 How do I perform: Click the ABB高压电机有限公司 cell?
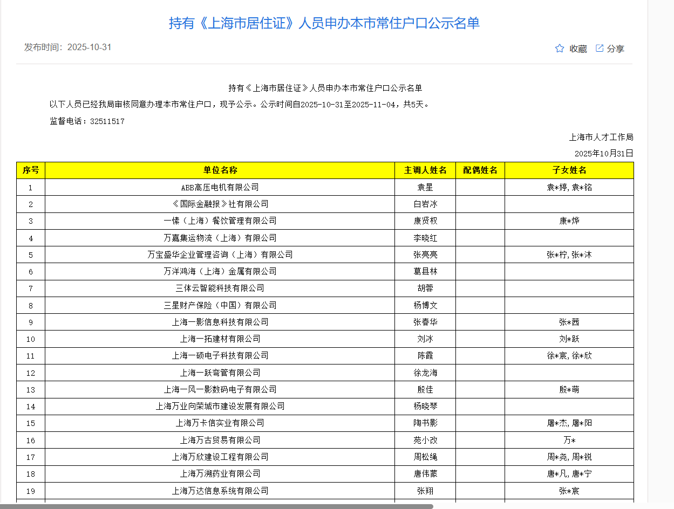[220, 188]
